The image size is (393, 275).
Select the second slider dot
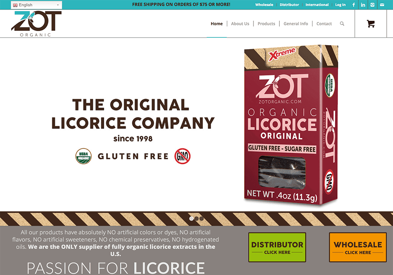coord(196,219)
